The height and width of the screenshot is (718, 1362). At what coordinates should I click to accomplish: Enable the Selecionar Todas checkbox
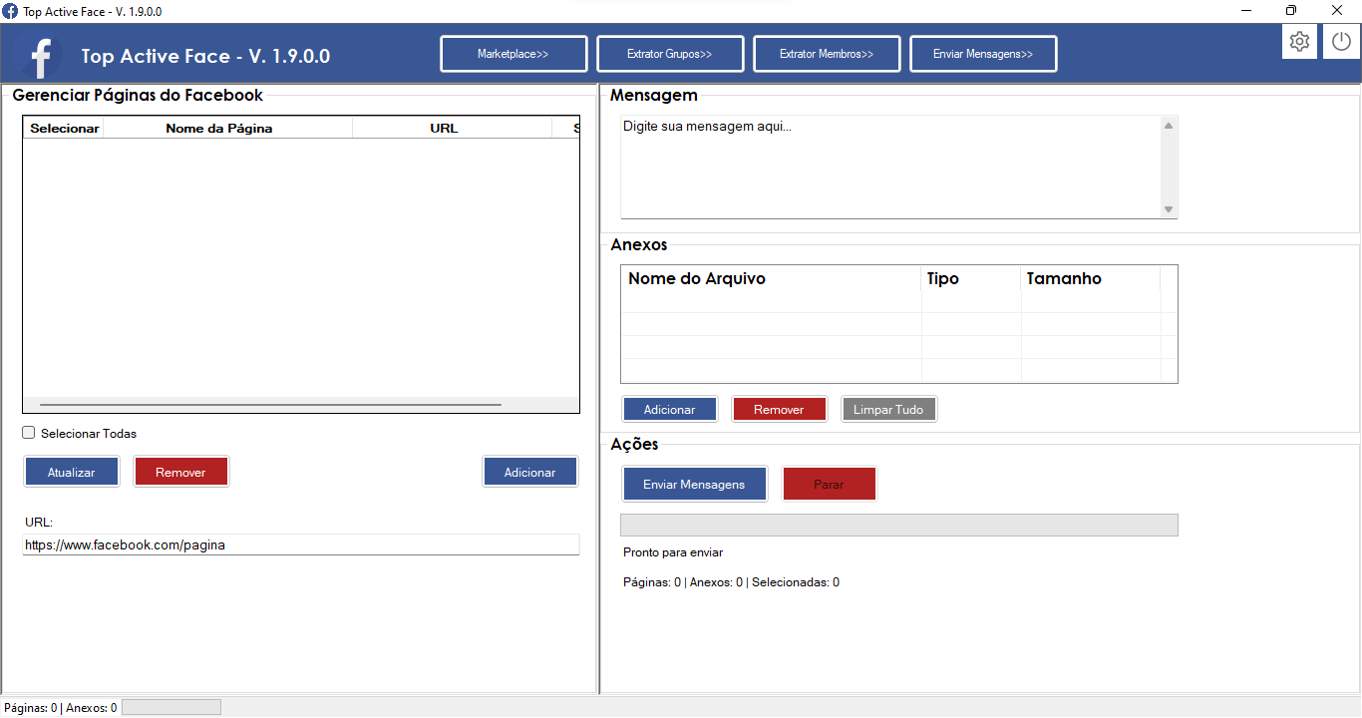click(29, 433)
